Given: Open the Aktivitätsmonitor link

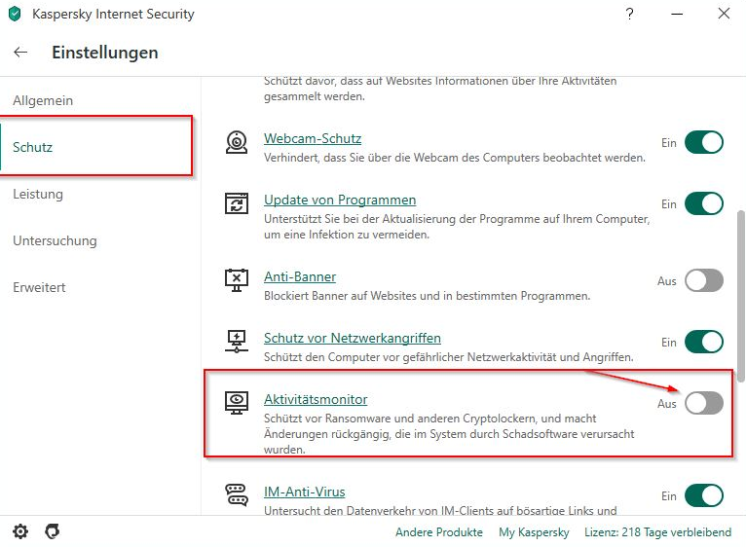Looking at the screenshot, I should (x=316, y=399).
